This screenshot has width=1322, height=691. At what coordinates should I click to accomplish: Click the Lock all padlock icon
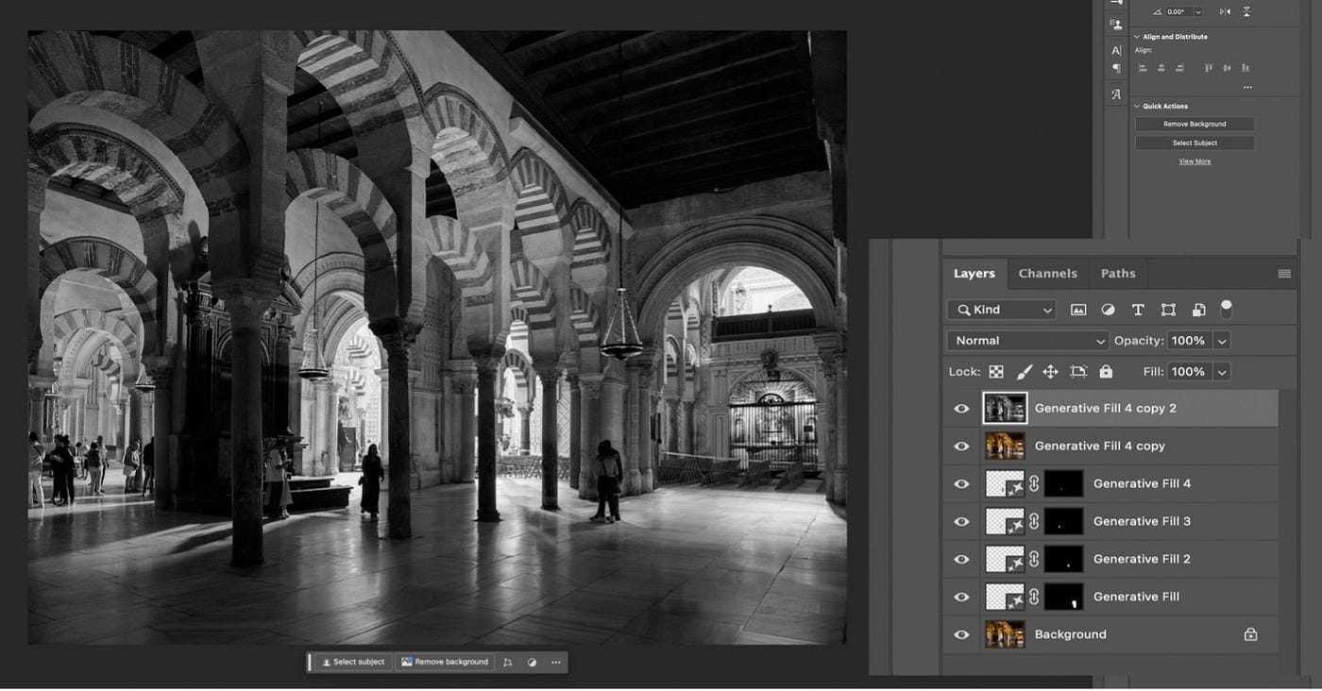(1106, 372)
